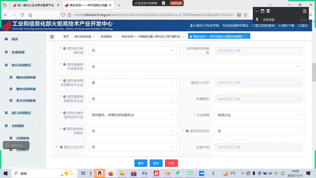This screenshot has height=178, width=316.
Task: Expand the 机构从事的国民经济行业 dropdown
Action: click(132, 115)
